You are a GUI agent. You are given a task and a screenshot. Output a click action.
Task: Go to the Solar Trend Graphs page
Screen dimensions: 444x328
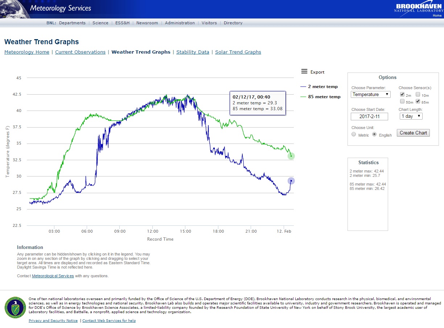coord(238,52)
